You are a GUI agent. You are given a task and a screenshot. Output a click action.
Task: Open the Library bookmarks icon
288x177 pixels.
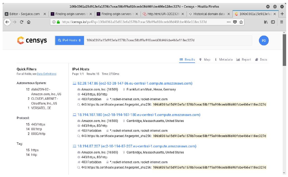(266, 22)
